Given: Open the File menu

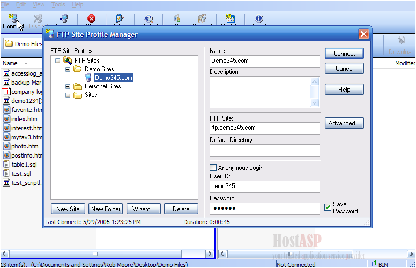Looking at the screenshot, I should 5,4.
